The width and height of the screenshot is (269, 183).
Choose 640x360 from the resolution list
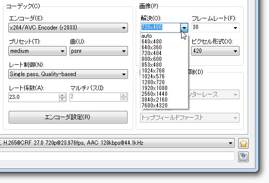pyautogui.click(x=164, y=47)
